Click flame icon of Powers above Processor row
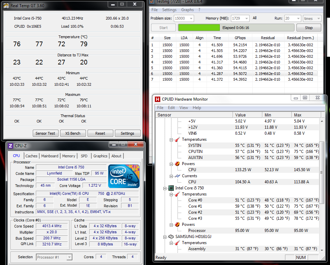This screenshot has height=265, width=330. click(178, 224)
